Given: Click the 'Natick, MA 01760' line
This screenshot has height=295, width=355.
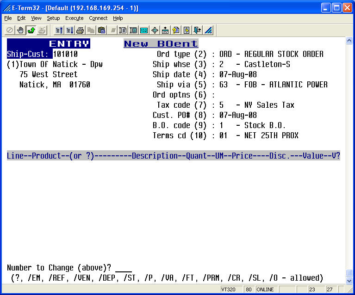Looking at the screenshot, I should pos(55,85).
